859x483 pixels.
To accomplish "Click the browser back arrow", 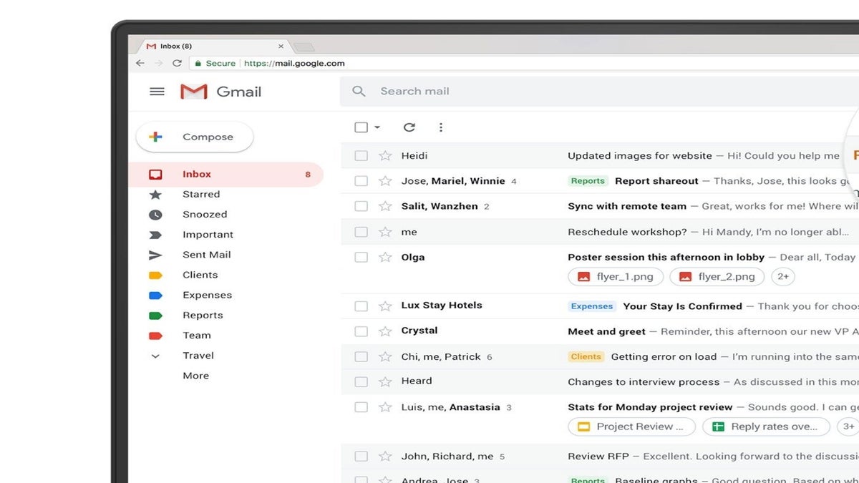I will 140,63.
